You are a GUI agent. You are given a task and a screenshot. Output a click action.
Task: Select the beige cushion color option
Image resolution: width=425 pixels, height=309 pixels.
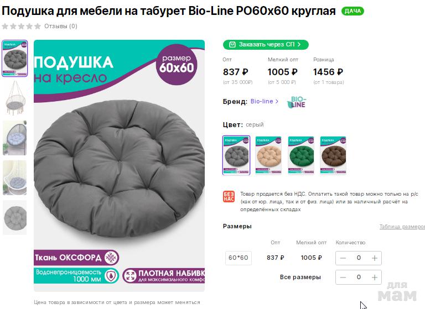(268, 155)
